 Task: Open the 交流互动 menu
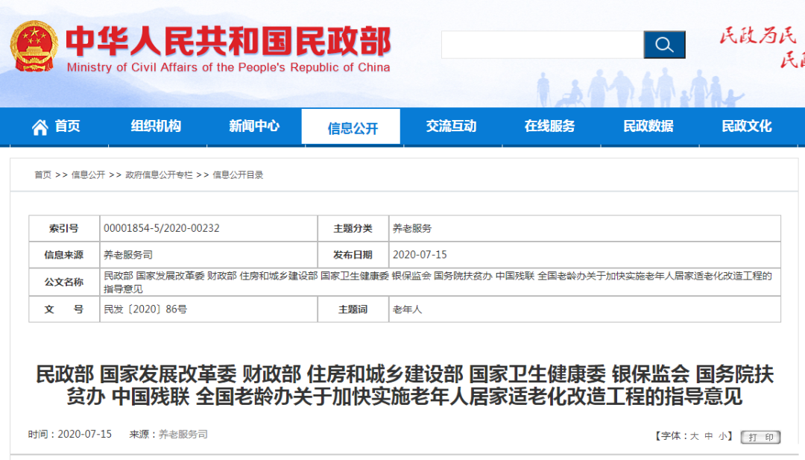(x=451, y=127)
